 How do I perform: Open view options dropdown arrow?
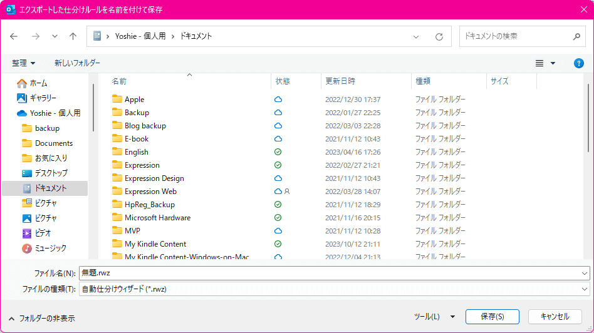553,63
